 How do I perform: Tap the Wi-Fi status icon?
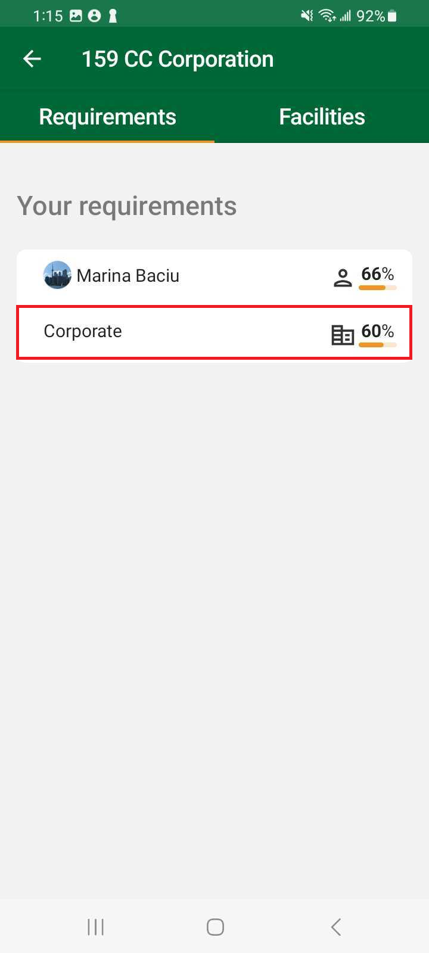(x=327, y=16)
